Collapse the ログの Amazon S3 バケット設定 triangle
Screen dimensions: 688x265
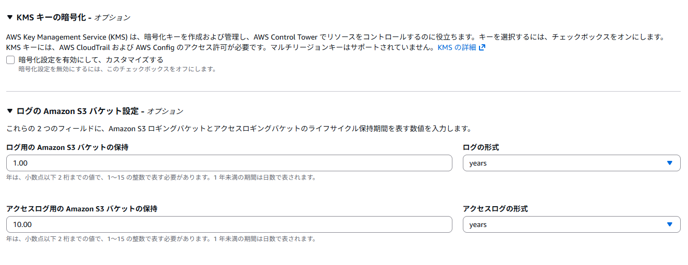point(10,111)
